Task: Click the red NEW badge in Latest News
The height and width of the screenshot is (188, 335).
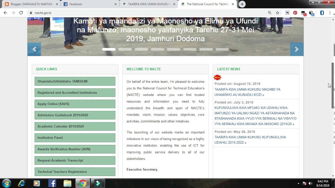Action: tap(217, 77)
